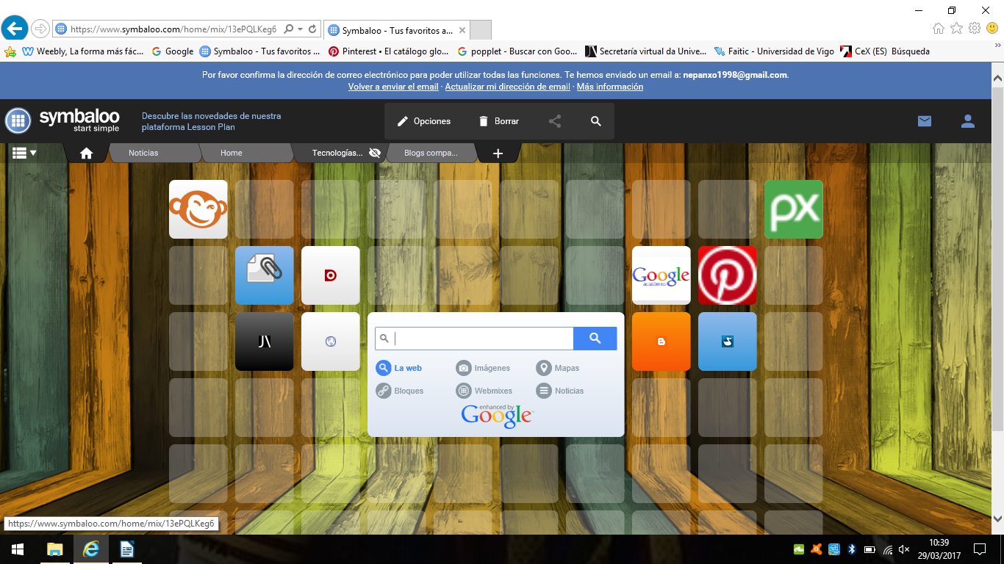Open the Pinterest bookmark in favorites bar
Image resolution: width=1004 pixels, height=564 pixels.
[x=389, y=51]
